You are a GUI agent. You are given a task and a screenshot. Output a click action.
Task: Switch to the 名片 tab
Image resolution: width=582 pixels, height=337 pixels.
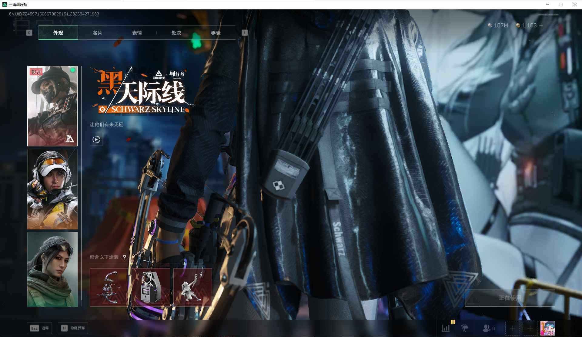(x=97, y=33)
